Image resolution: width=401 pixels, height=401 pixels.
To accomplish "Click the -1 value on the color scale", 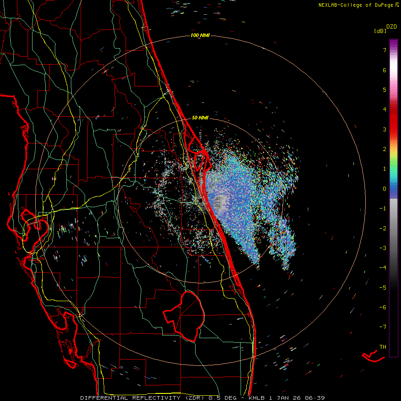I will pos(383,209).
